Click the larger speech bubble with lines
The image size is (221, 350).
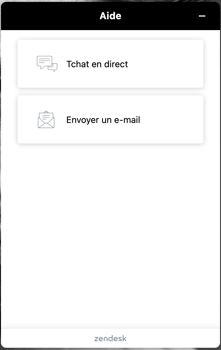click(45, 62)
